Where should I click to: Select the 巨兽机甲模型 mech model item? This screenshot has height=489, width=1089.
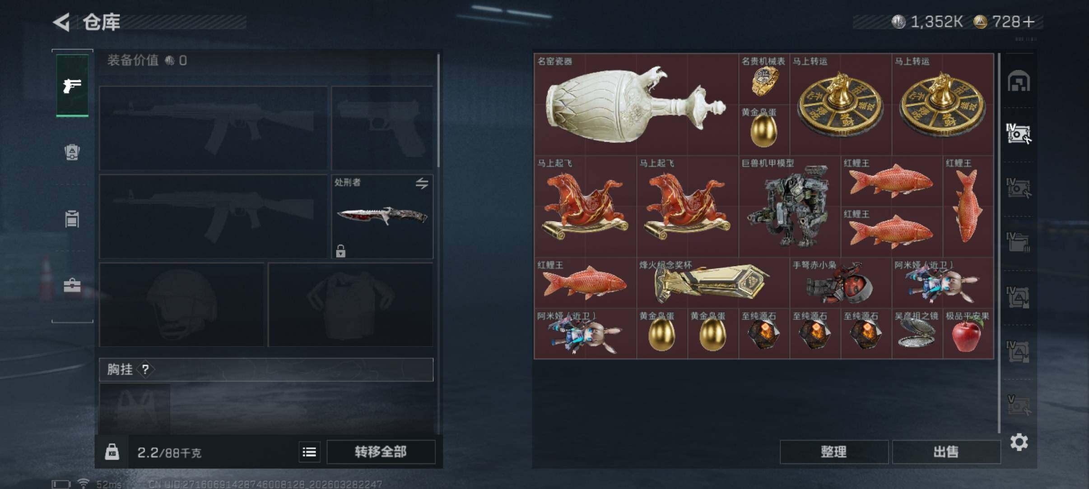pos(790,207)
